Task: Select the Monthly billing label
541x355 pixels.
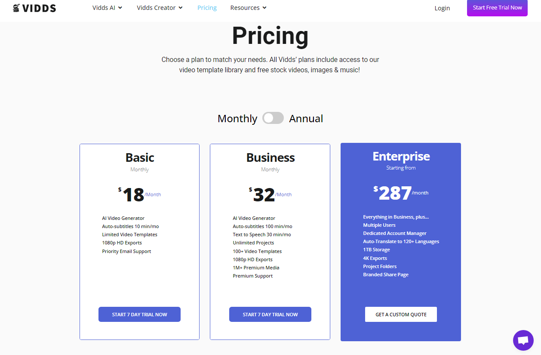Action: click(237, 118)
